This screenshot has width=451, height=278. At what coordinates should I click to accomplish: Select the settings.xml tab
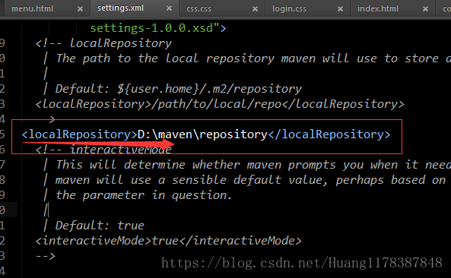(120, 8)
